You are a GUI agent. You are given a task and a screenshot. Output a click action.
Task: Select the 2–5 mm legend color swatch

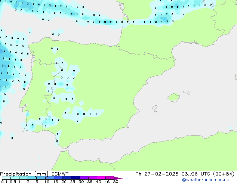pyautogui.click(x=32, y=178)
